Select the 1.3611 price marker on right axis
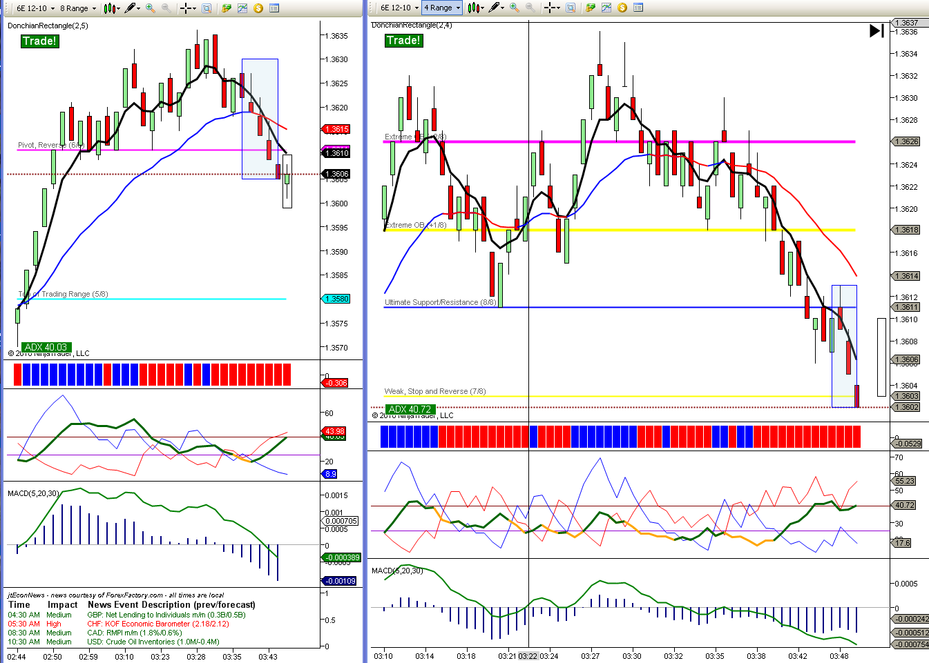 pos(907,307)
